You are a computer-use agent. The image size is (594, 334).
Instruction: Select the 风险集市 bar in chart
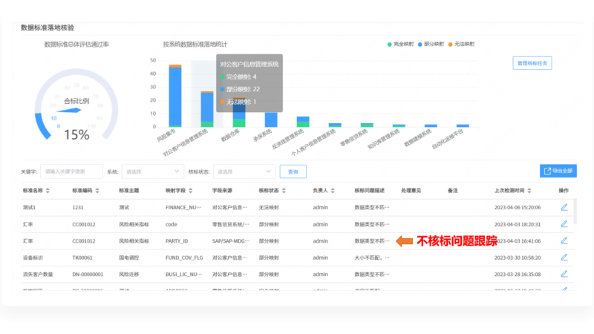click(175, 96)
